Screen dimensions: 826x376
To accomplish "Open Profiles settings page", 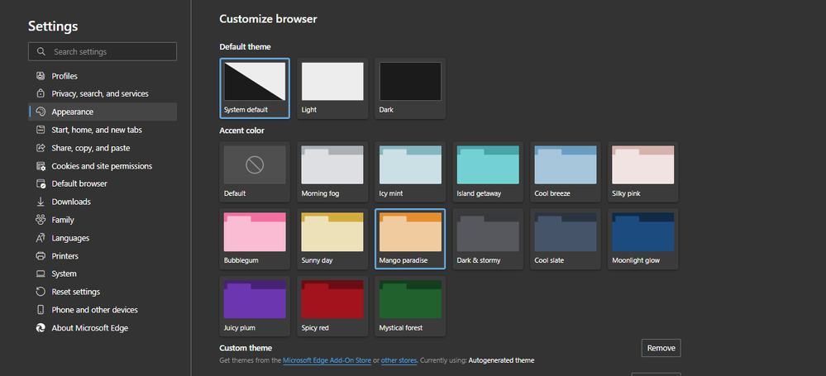I will pyautogui.click(x=103, y=76).
